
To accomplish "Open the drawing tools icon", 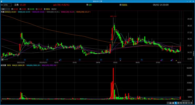I will tap(181, 103).
